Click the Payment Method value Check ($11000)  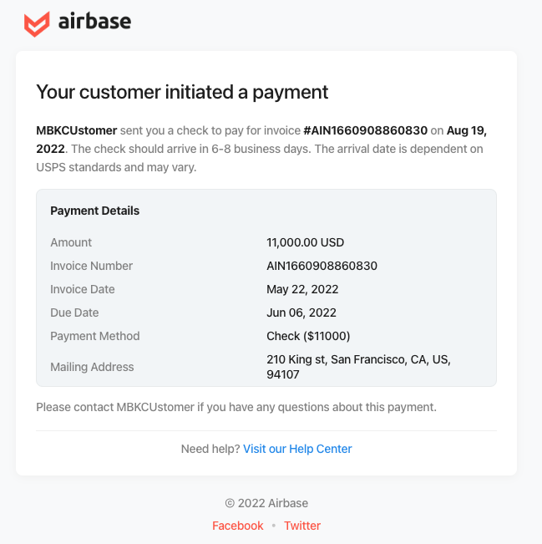coord(308,336)
